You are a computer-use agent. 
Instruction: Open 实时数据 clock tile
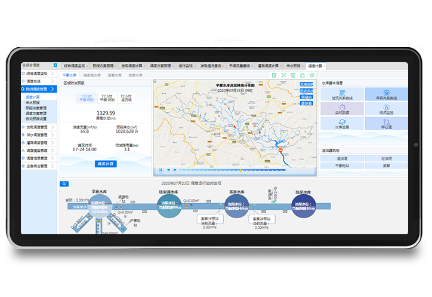pyautogui.click(x=341, y=109)
